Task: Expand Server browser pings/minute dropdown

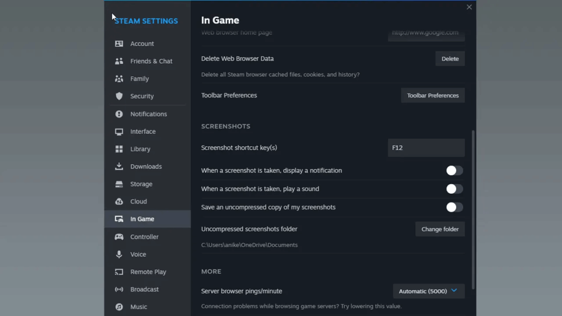Action: click(x=429, y=291)
